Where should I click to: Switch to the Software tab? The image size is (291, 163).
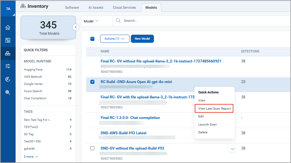click(x=72, y=7)
